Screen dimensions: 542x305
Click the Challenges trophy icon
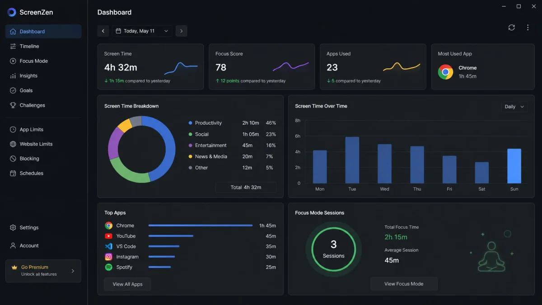coord(13,105)
